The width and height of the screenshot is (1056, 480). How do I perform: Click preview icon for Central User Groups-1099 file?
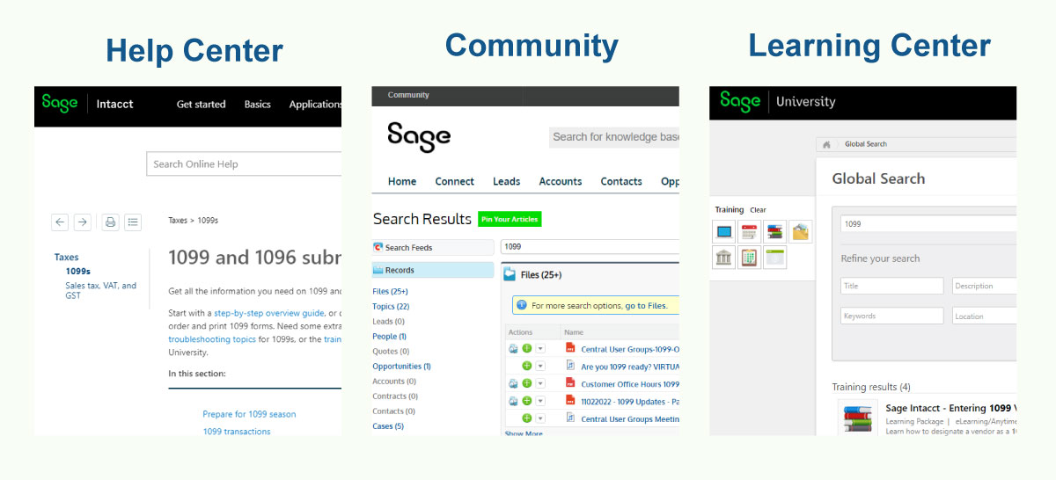[514, 349]
